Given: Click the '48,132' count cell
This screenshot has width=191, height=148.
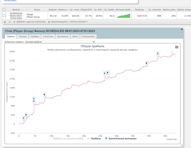Looking at the screenshot, I should [x=53, y=16].
